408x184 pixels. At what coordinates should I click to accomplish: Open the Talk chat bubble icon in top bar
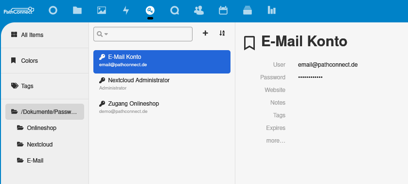(x=175, y=10)
